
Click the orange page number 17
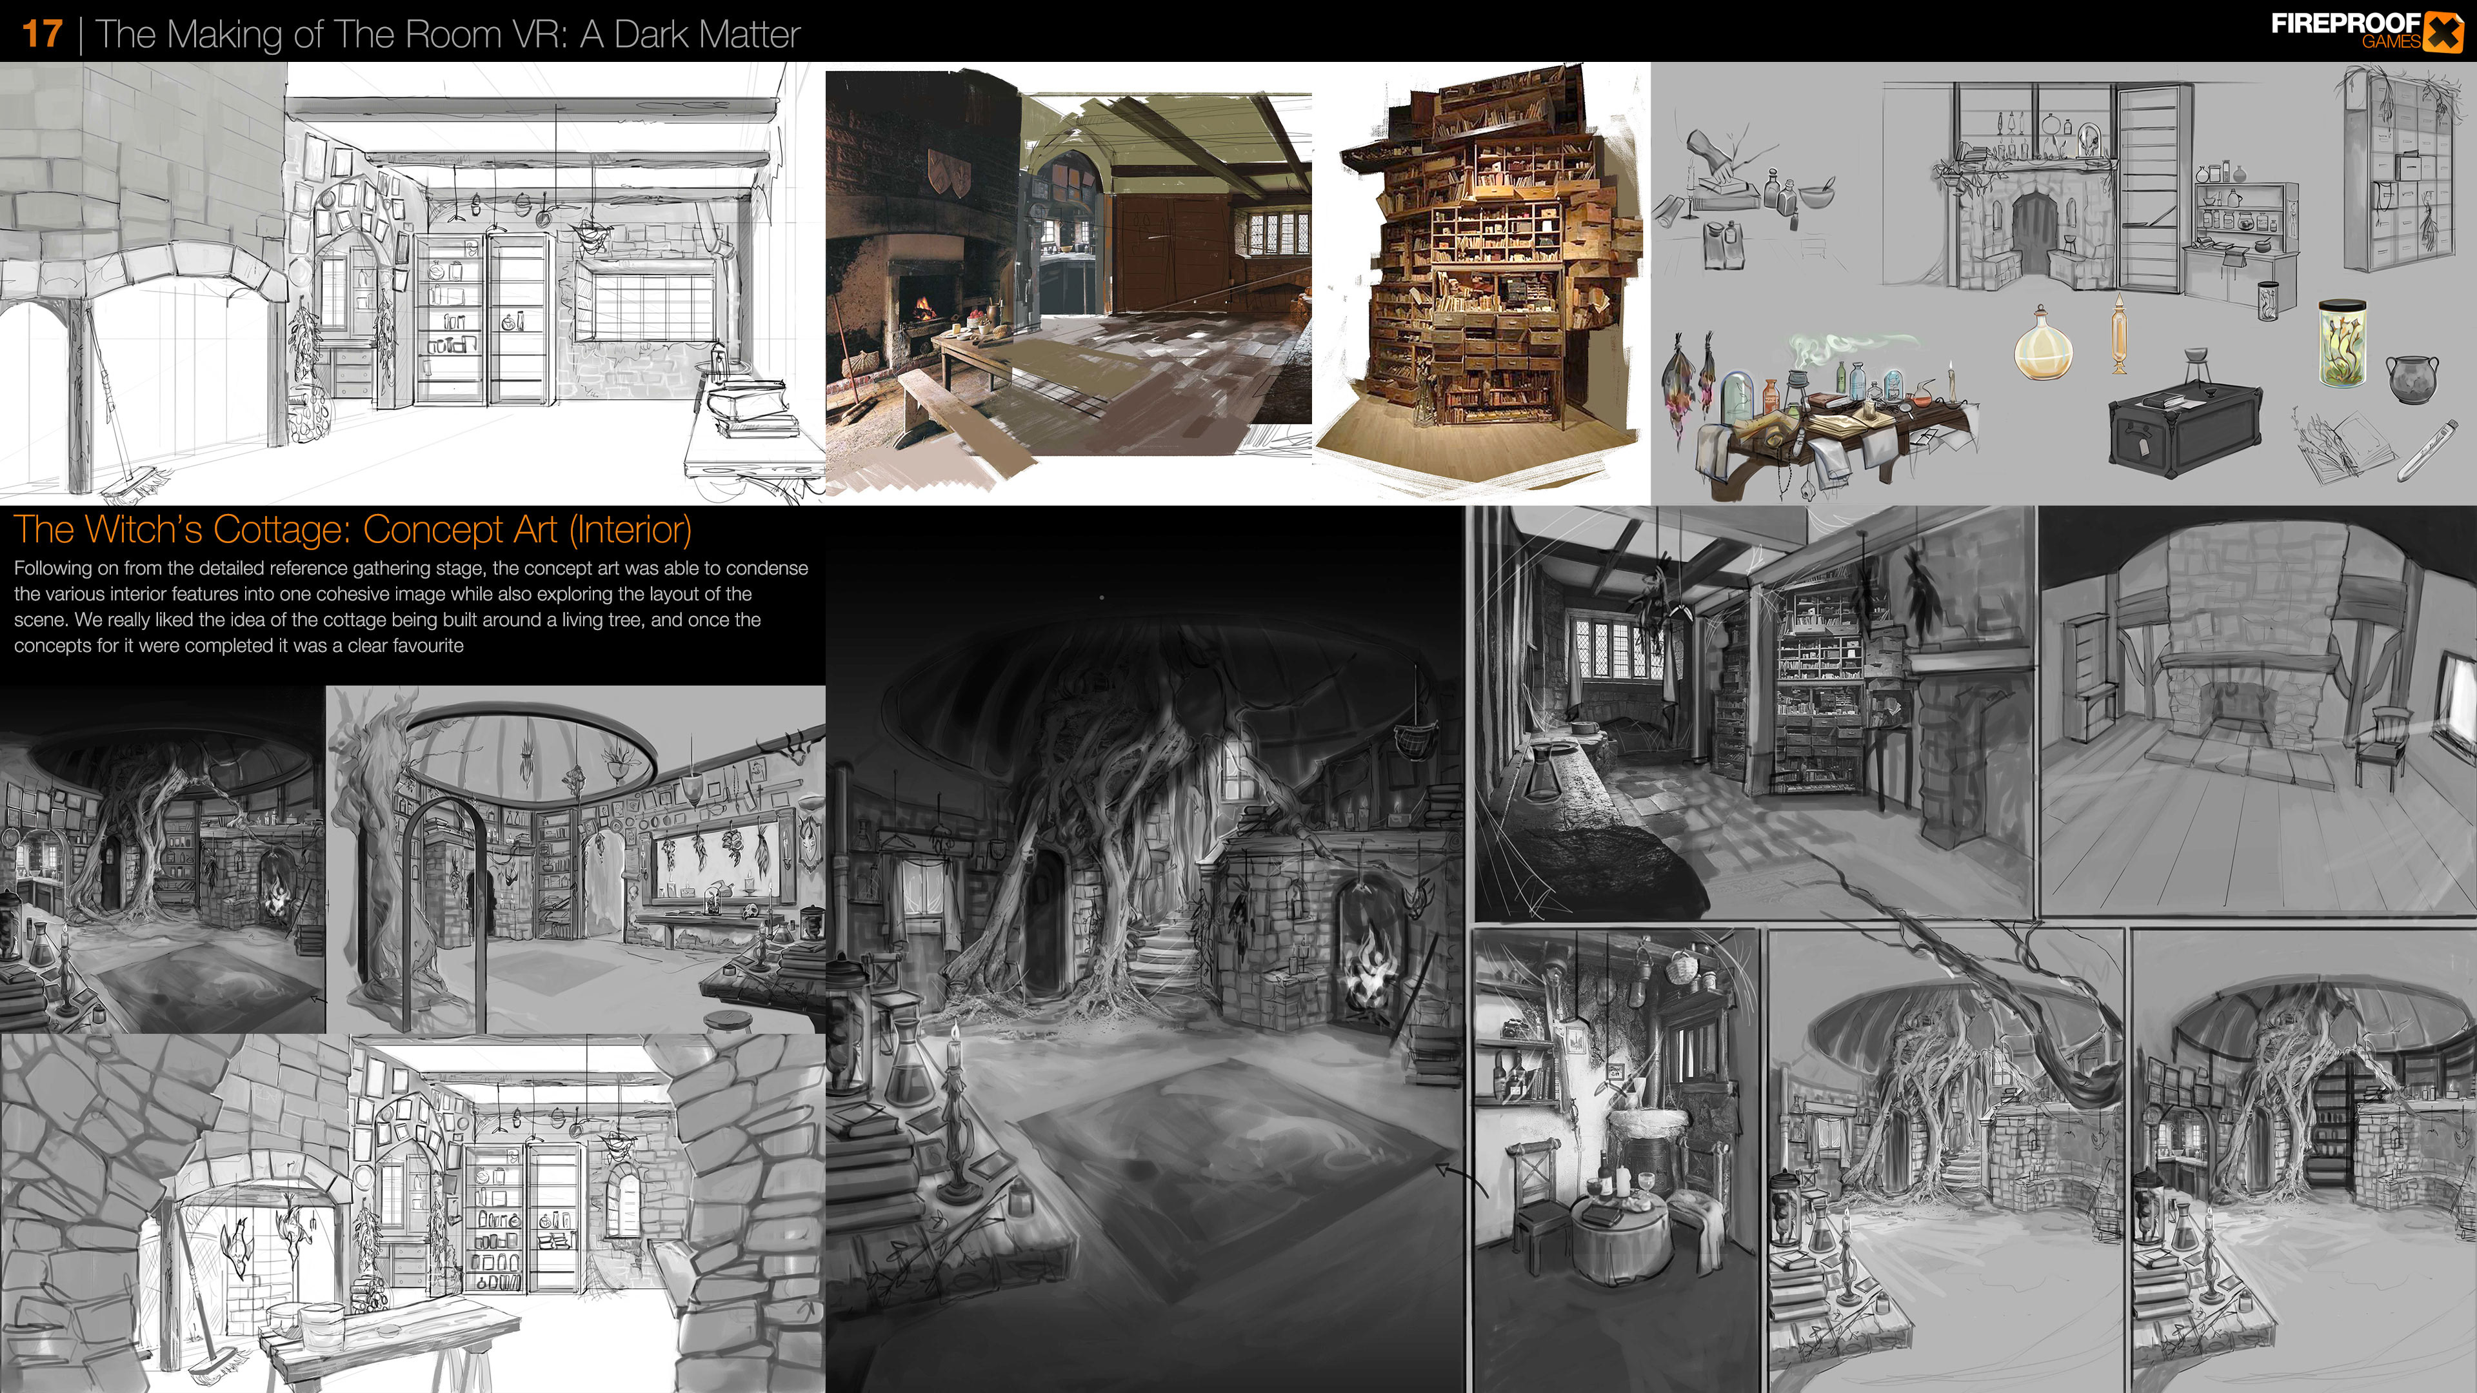coord(43,35)
